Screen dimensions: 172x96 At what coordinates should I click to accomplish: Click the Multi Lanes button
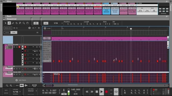47,38
